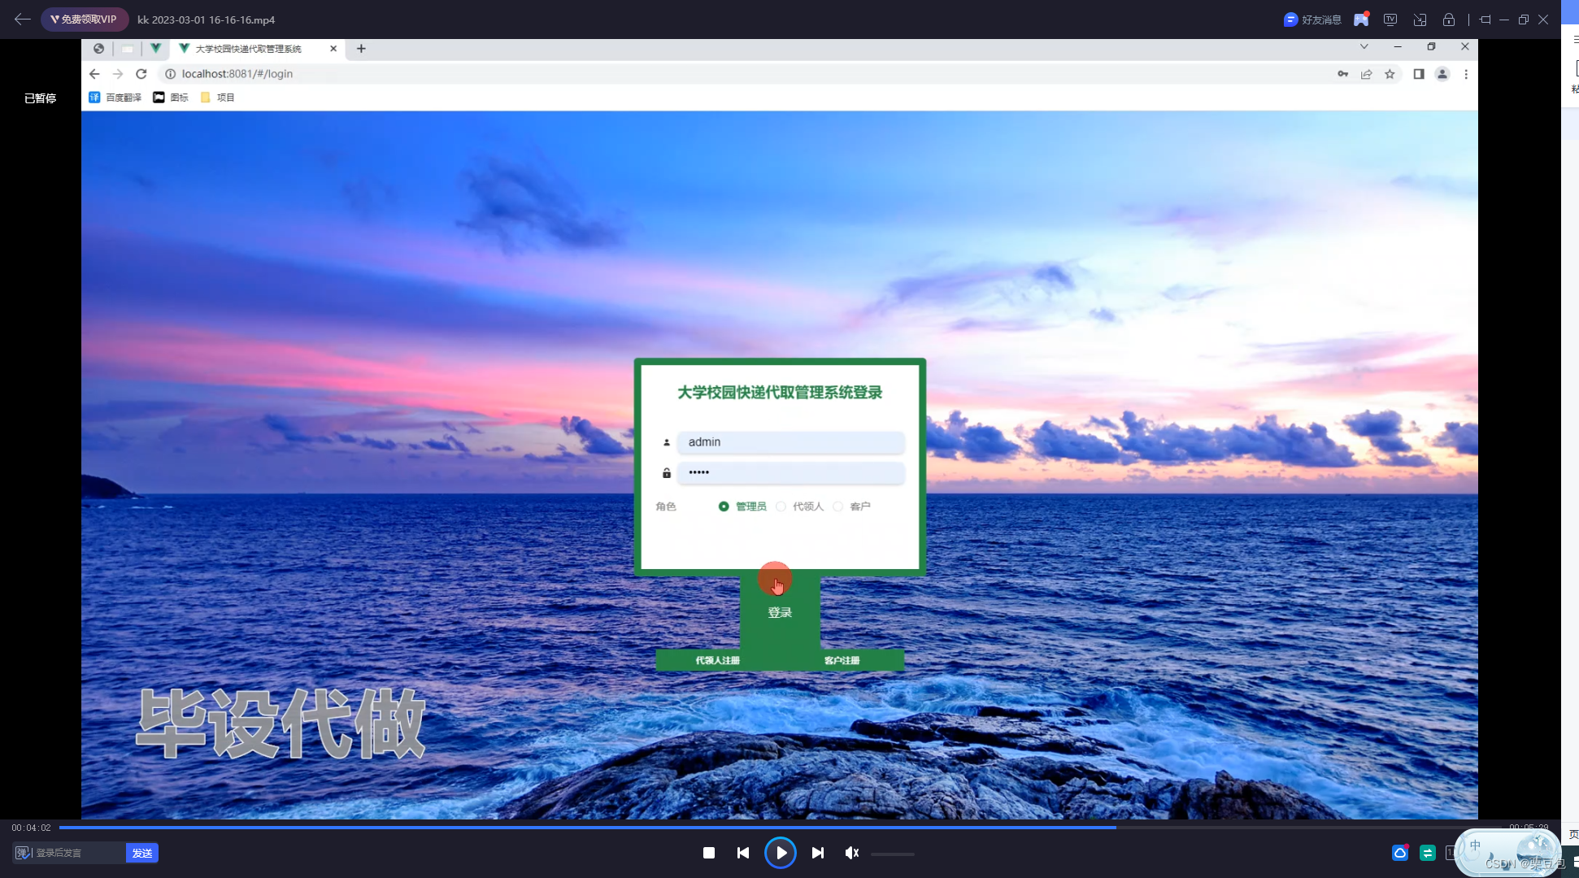Click the mini-window mode arrow icon

pos(1420,20)
